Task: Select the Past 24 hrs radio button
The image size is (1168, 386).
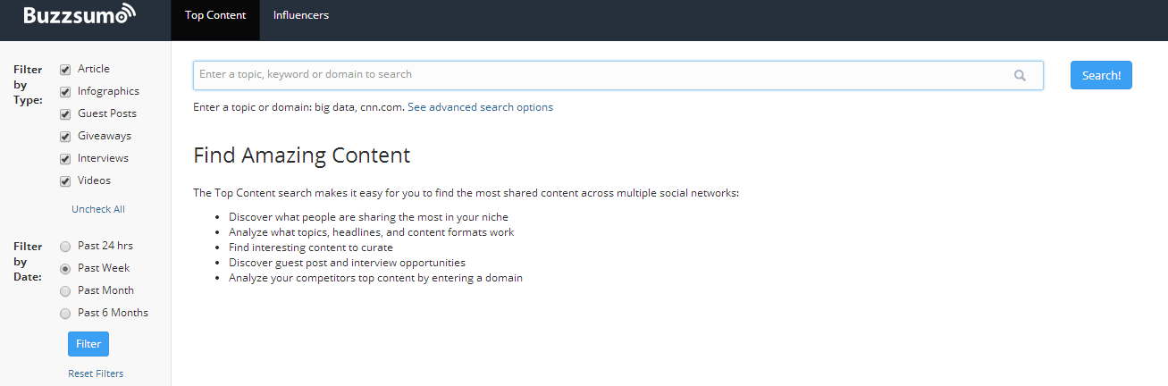Action: (65, 247)
